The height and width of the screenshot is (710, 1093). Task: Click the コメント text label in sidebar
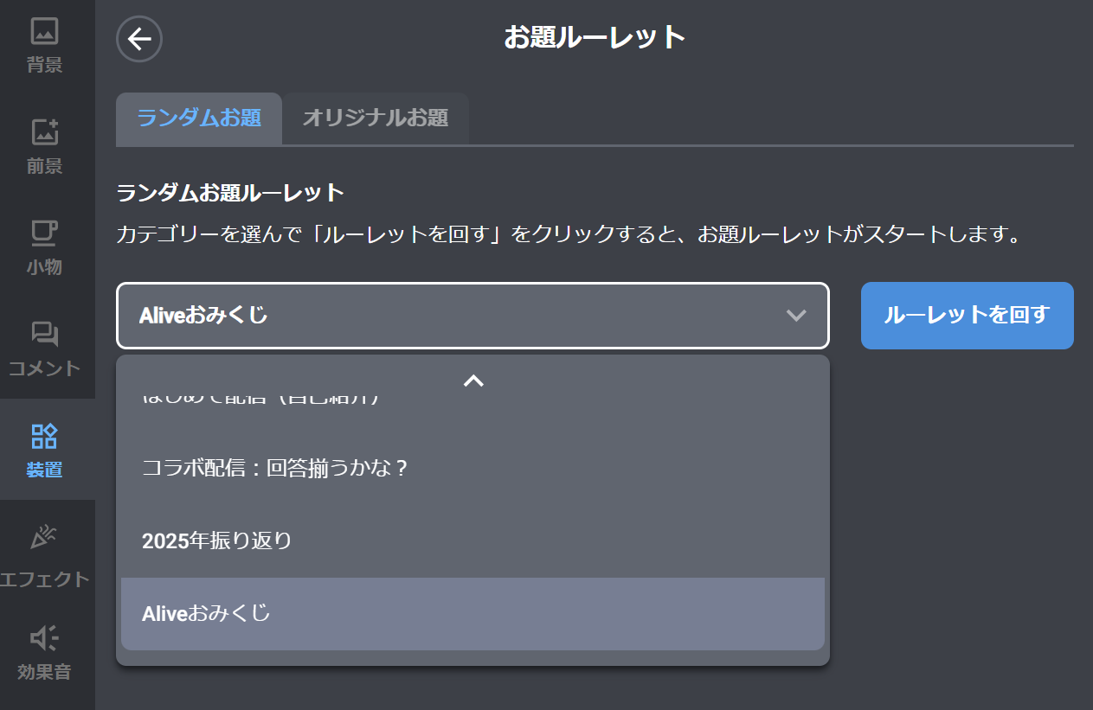point(44,368)
